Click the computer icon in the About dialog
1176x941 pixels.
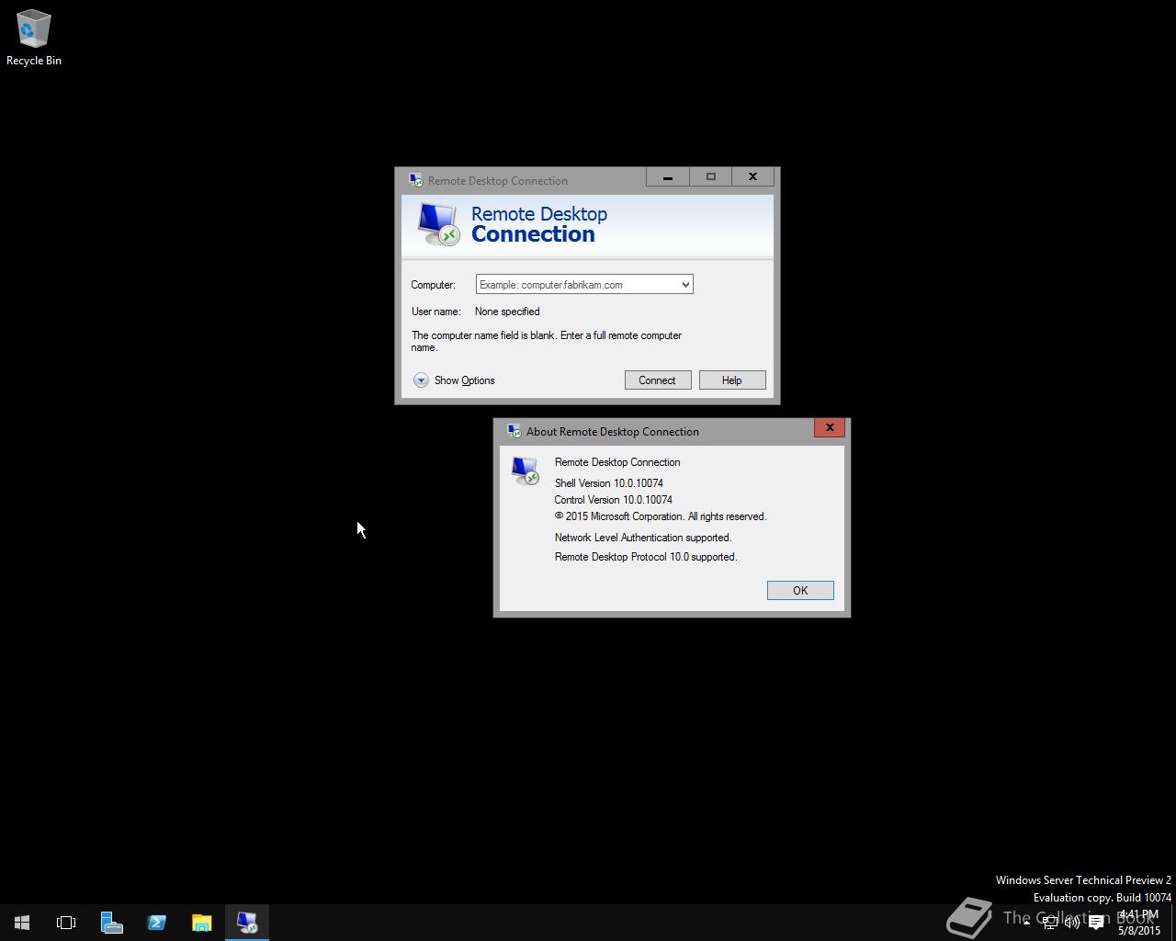(x=526, y=470)
